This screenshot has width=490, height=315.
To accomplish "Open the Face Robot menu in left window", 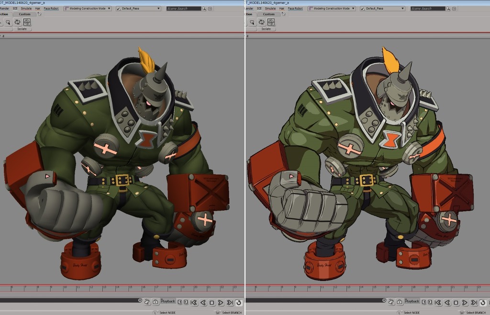I will coord(52,9).
